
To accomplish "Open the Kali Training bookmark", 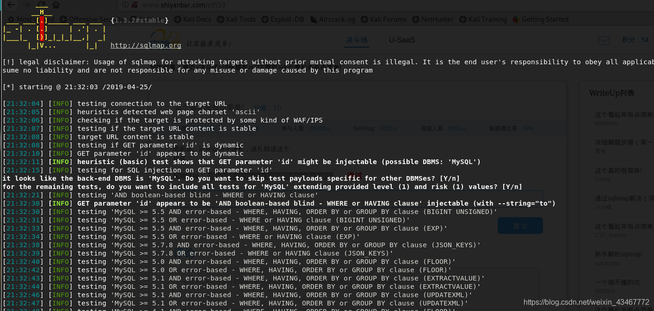I will pos(484,19).
